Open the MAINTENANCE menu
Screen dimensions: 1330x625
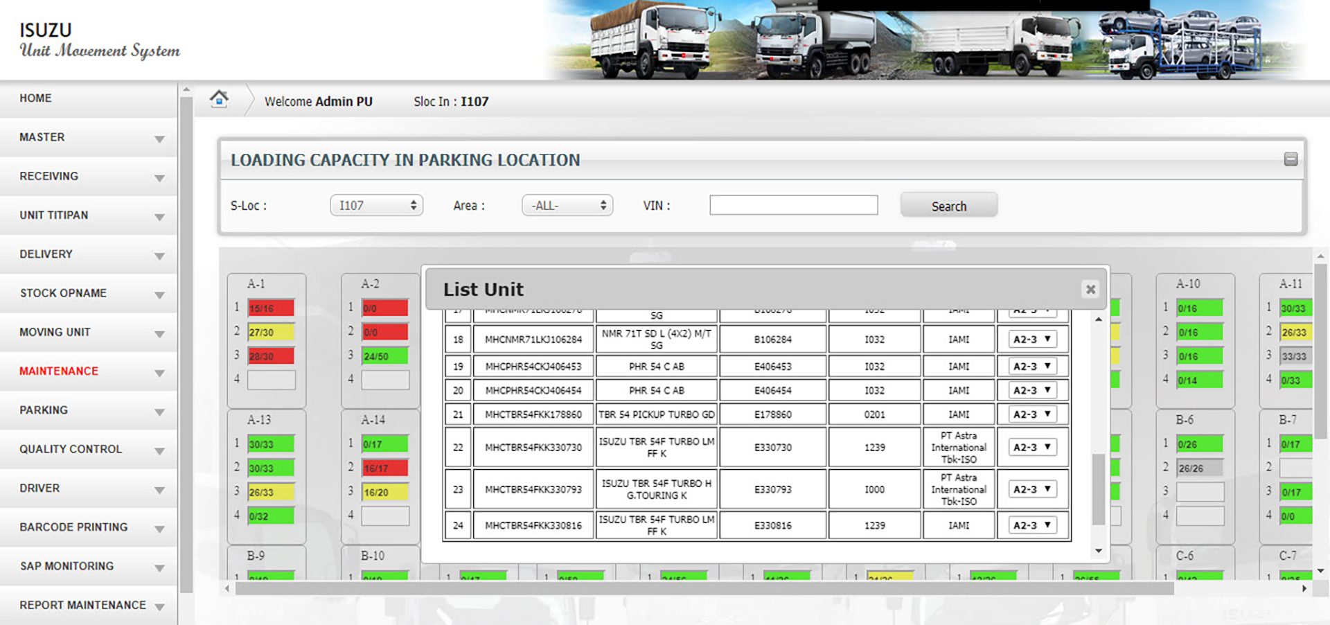59,371
